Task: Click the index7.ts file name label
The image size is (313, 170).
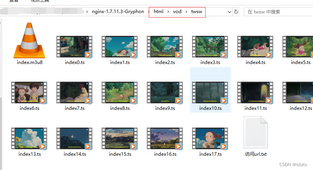Action: click(x=75, y=108)
